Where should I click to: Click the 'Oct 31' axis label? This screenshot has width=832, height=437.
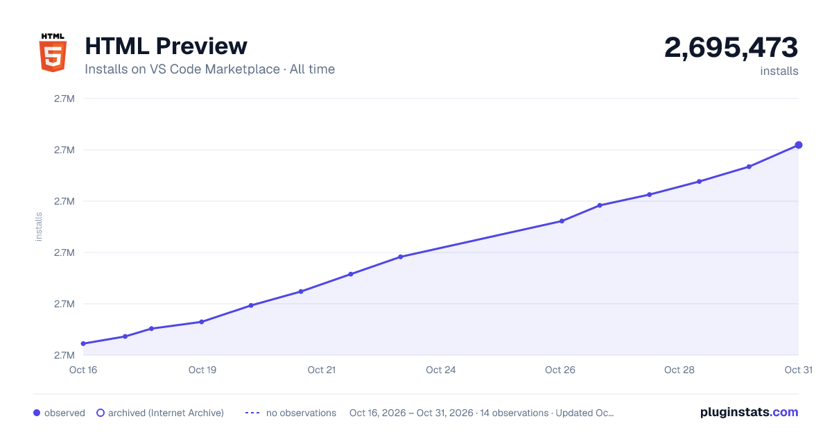point(798,370)
